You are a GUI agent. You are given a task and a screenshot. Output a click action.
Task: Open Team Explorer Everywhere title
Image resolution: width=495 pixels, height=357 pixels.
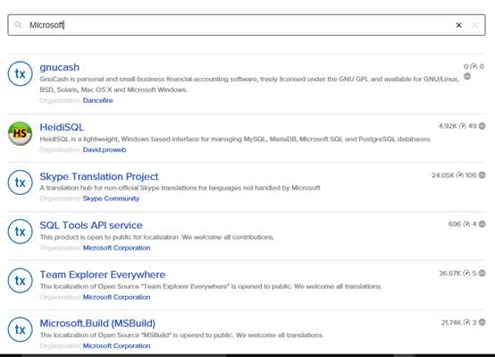pos(103,275)
